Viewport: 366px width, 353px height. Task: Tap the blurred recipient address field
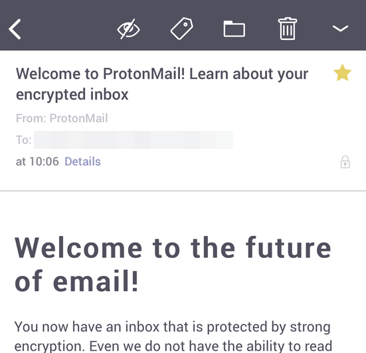[134, 140]
